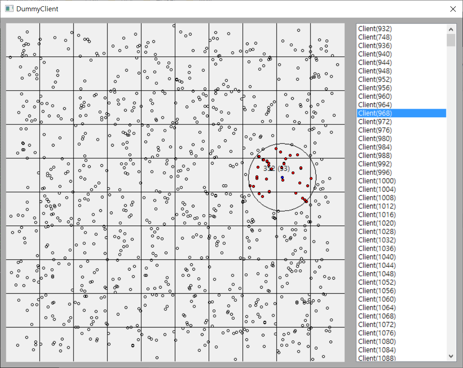The width and height of the screenshot is (463, 368).
Task: Select Client(1072) in the list
Action: [401, 325]
